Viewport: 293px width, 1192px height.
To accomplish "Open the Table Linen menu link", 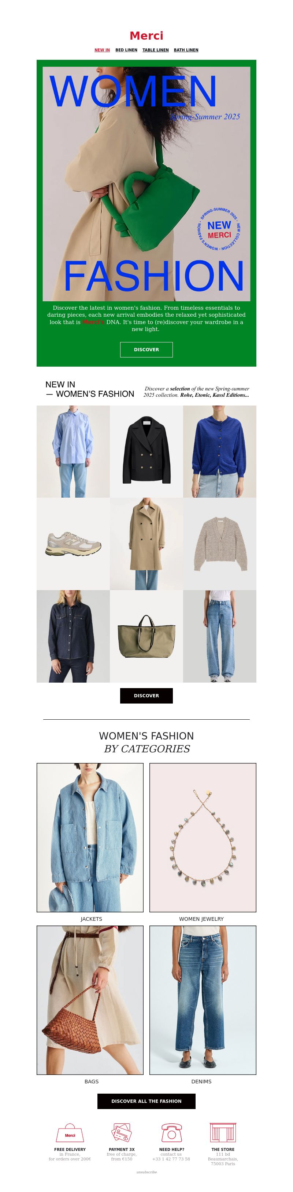I will coord(155,50).
